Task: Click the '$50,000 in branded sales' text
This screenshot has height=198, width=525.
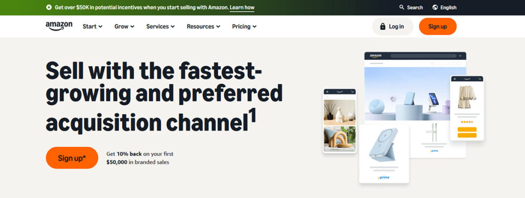Action: tap(137, 162)
